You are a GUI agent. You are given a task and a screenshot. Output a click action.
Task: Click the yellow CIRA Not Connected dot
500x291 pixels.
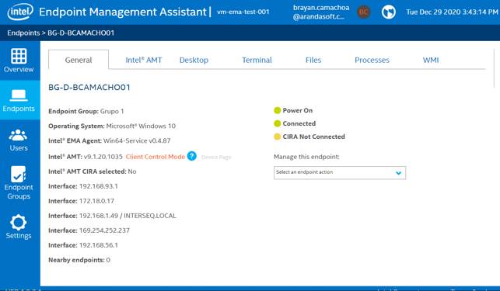(277, 137)
